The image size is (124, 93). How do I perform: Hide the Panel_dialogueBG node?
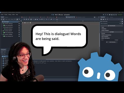tap(19, 25)
